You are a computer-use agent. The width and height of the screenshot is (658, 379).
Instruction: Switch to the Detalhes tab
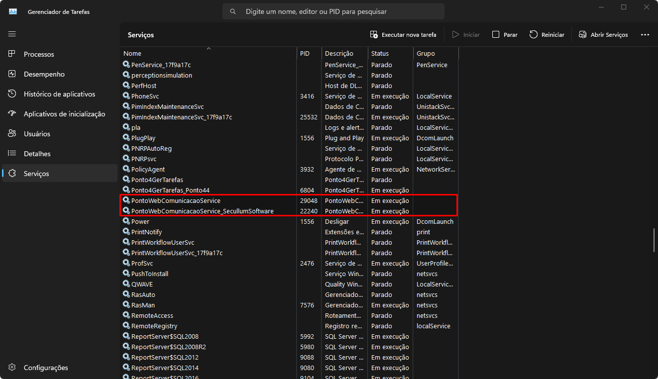37,154
